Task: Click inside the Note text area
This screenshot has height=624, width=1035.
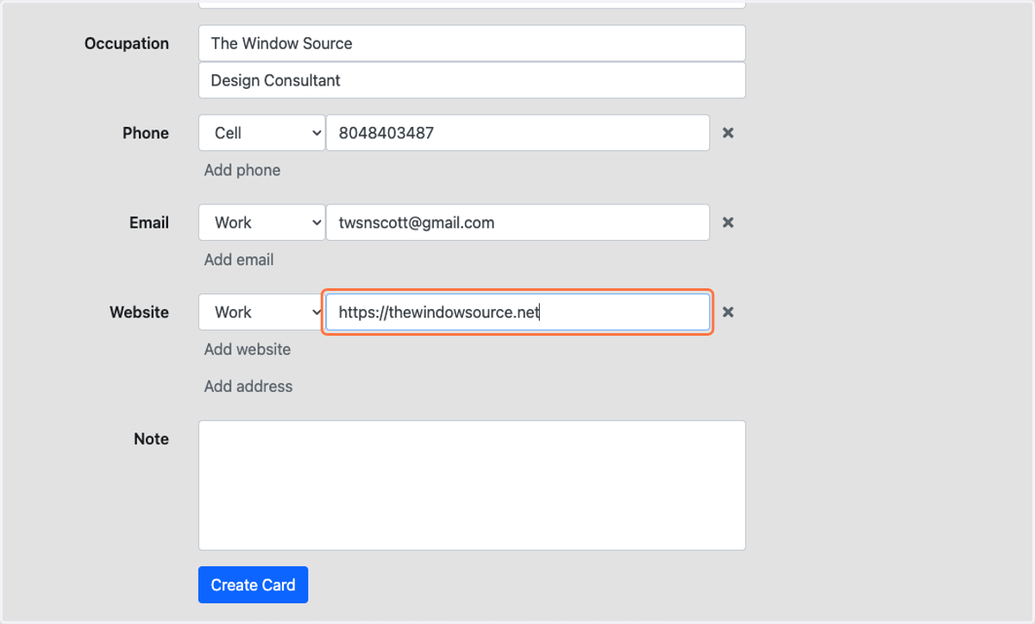Action: pyautogui.click(x=472, y=485)
